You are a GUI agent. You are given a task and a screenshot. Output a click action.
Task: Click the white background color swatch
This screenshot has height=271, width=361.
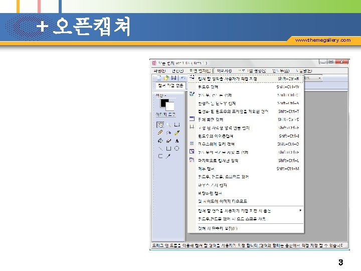point(170,106)
